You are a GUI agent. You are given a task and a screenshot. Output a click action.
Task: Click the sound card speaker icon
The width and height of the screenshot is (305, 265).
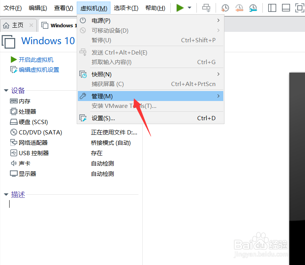coord(13,163)
